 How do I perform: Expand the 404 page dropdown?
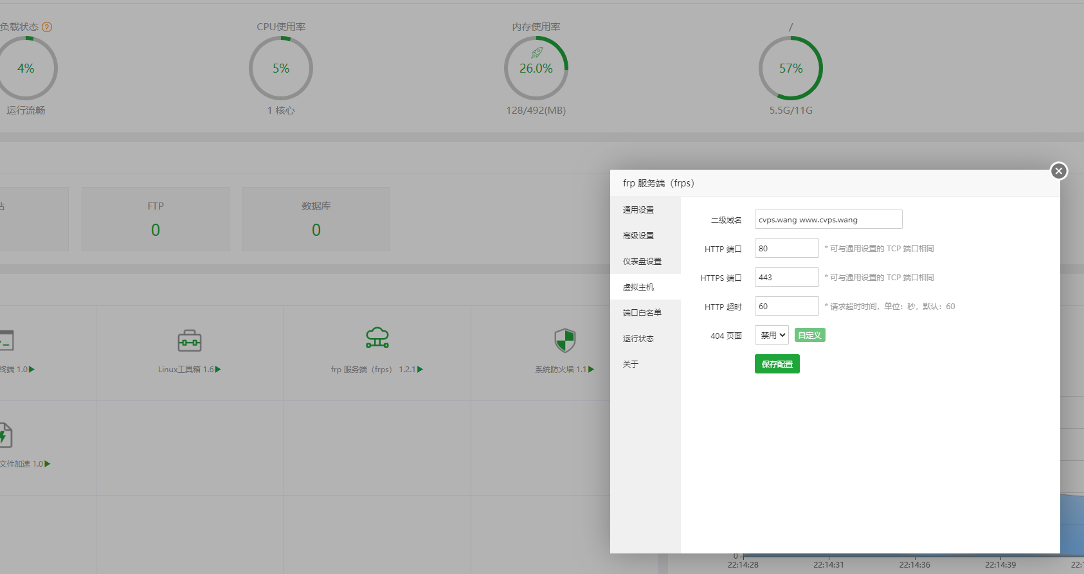[x=772, y=335]
